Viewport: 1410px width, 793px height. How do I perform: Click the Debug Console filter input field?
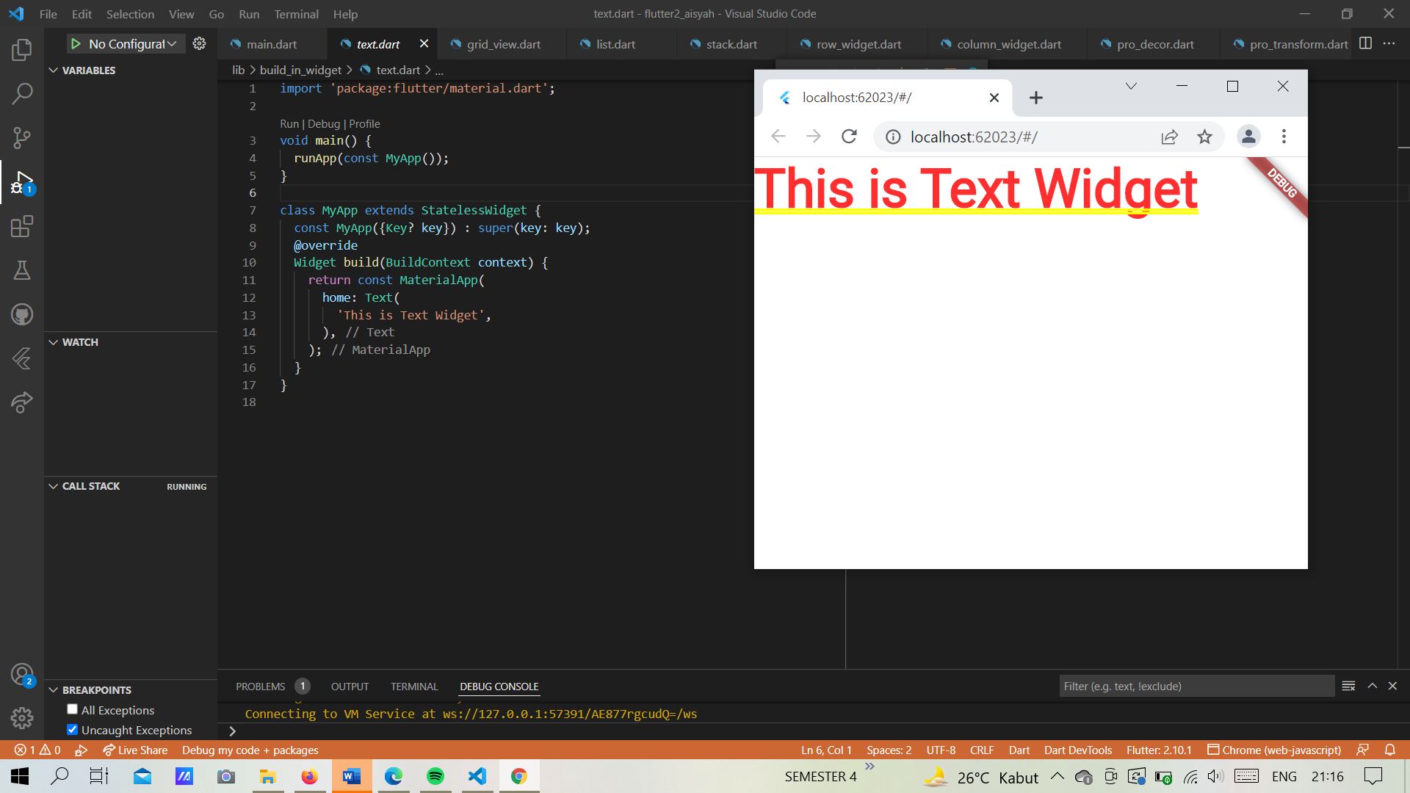pyautogui.click(x=1196, y=686)
